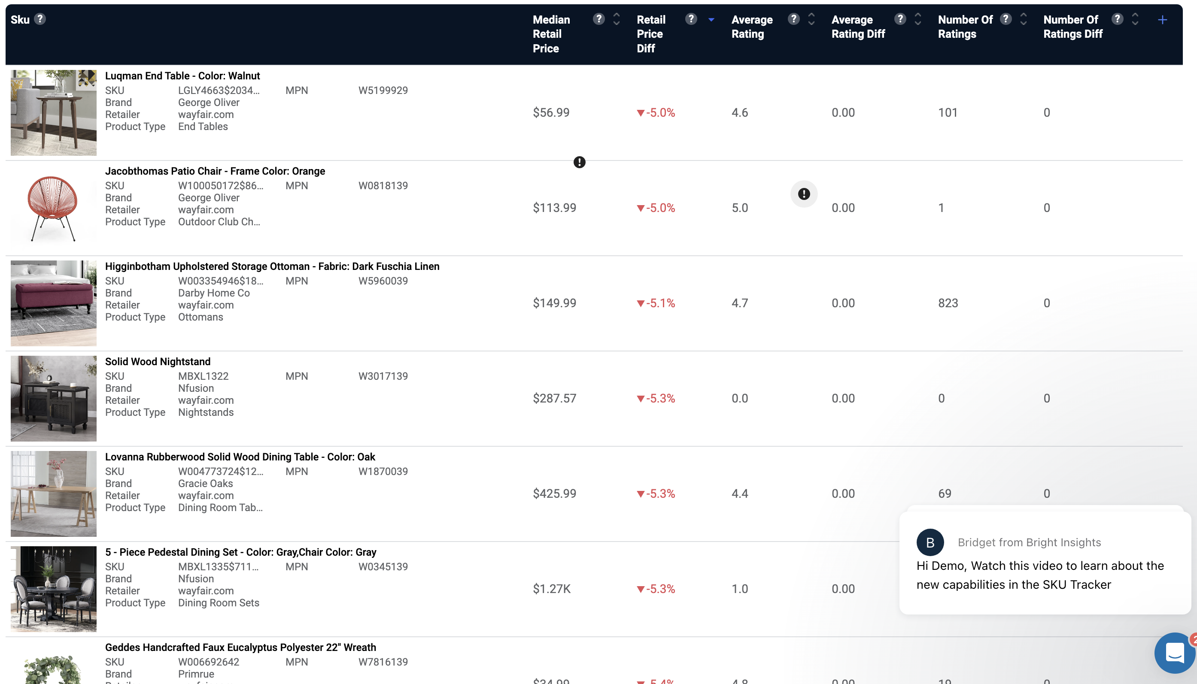
Task: Open help icon for Retail Price Diff
Action: pos(691,19)
